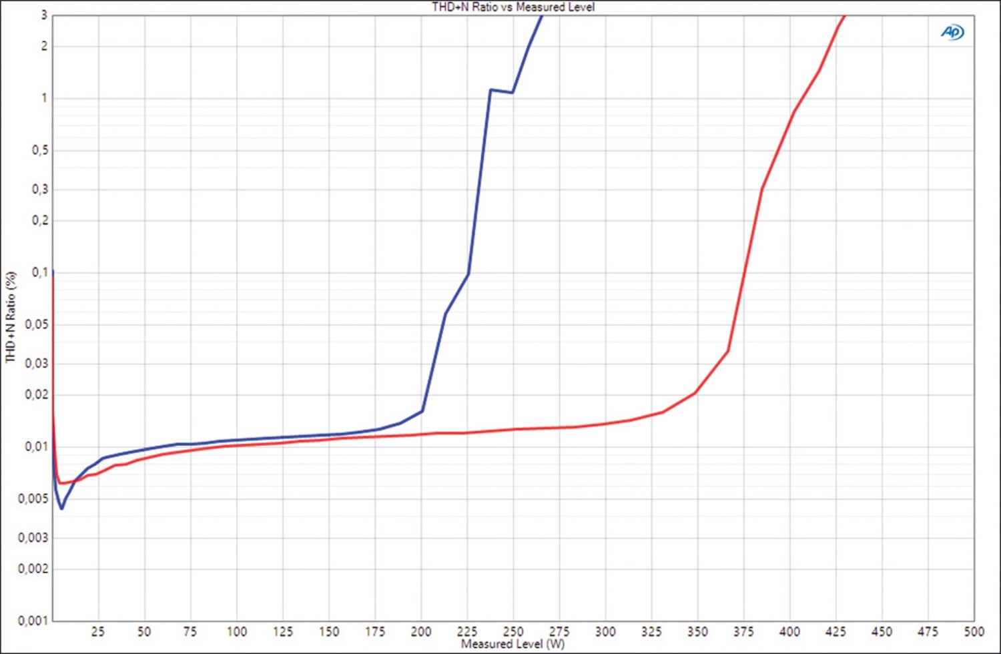Click the 25 tick label on x-axis
The height and width of the screenshot is (654, 1001).
click(x=98, y=631)
